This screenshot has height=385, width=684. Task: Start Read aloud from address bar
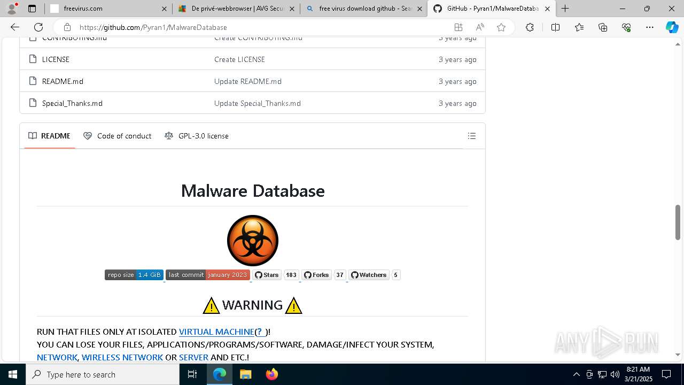coord(480,27)
